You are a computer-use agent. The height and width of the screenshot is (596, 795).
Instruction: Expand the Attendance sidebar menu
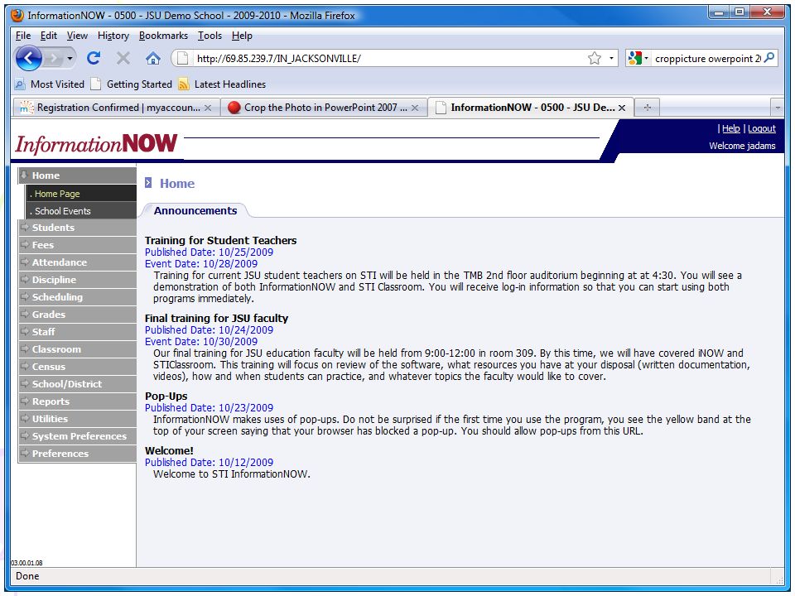[x=78, y=262]
